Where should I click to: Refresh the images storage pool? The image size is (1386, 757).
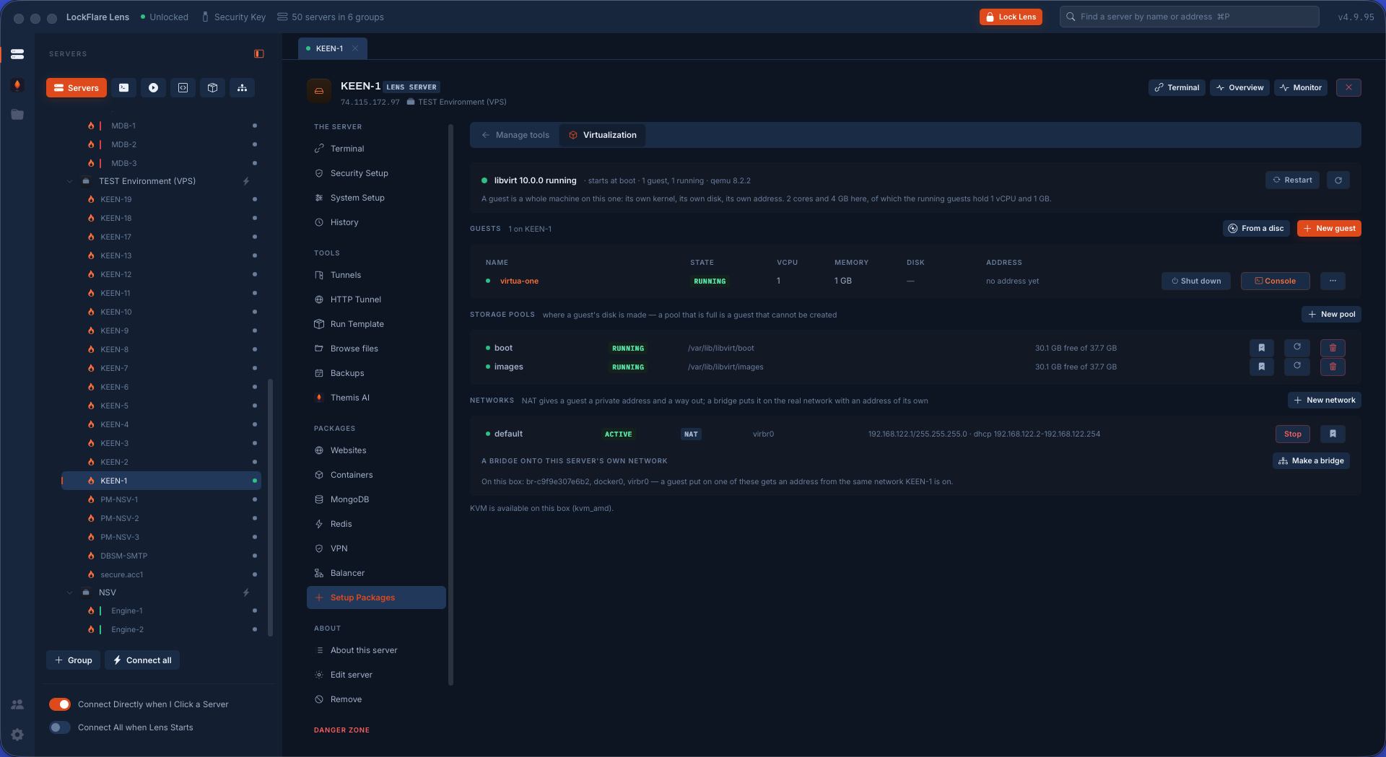(x=1297, y=367)
